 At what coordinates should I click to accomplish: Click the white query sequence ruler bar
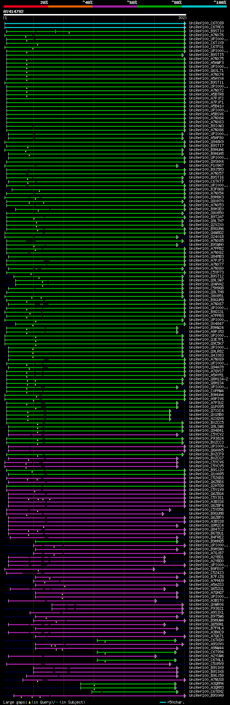point(95,15)
